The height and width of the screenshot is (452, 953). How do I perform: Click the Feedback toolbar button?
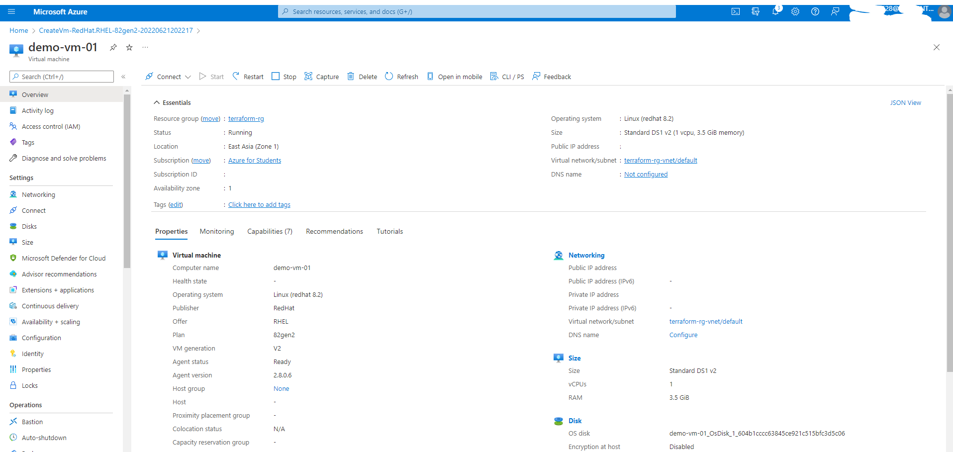point(552,77)
